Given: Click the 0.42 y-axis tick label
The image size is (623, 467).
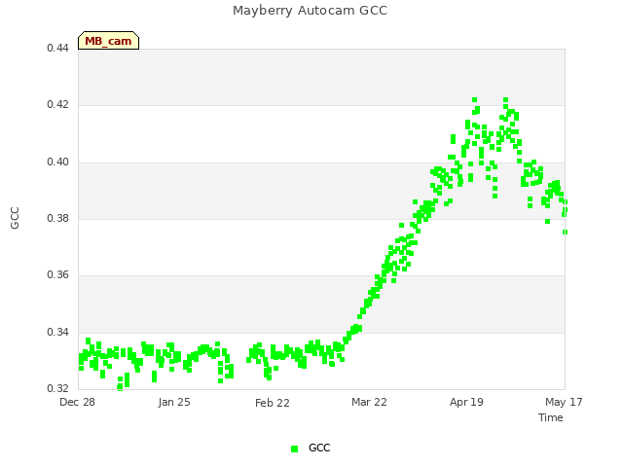Looking at the screenshot, I should pos(57,104).
